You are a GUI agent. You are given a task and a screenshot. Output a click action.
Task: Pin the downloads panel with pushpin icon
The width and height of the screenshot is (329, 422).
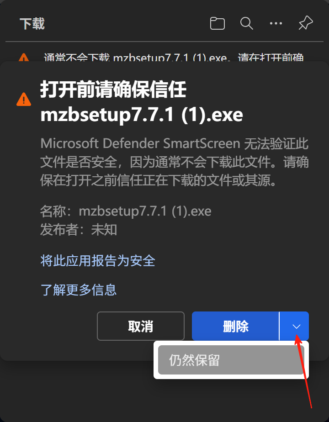[x=306, y=23]
